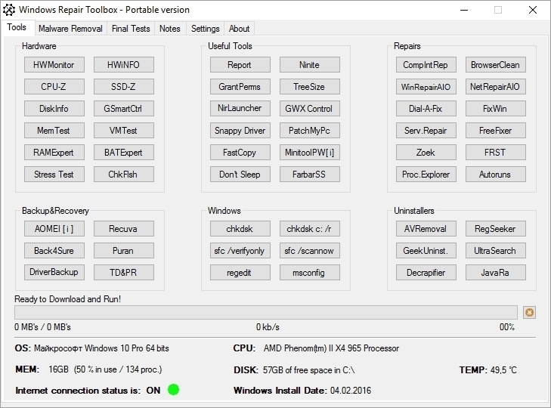The image size is (551, 408).
Task: Run sfc /scannow
Action: click(310, 251)
